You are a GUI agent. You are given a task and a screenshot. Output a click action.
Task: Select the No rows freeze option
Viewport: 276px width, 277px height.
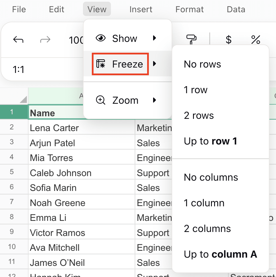tap(202, 64)
